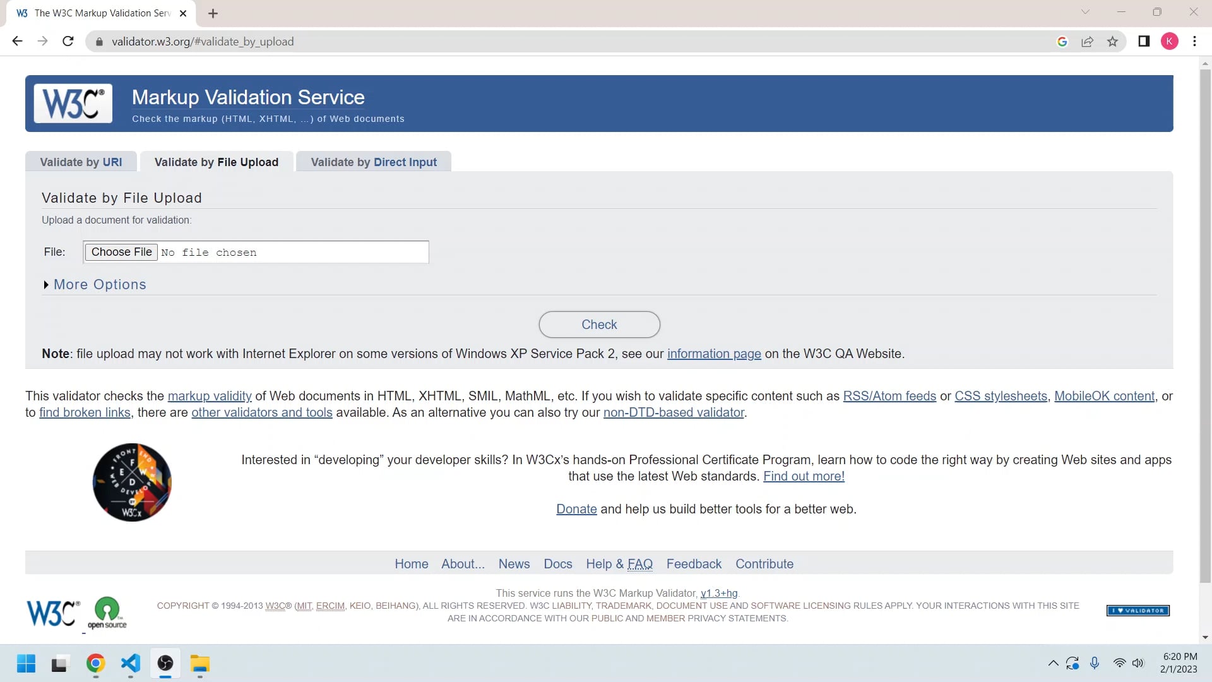Open the browser tab search dropdown

[1085, 12]
